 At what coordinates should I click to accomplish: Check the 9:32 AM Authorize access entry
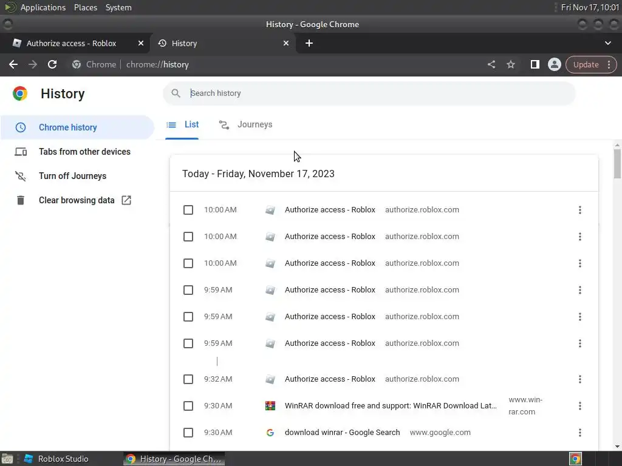click(x=188, y=379)
